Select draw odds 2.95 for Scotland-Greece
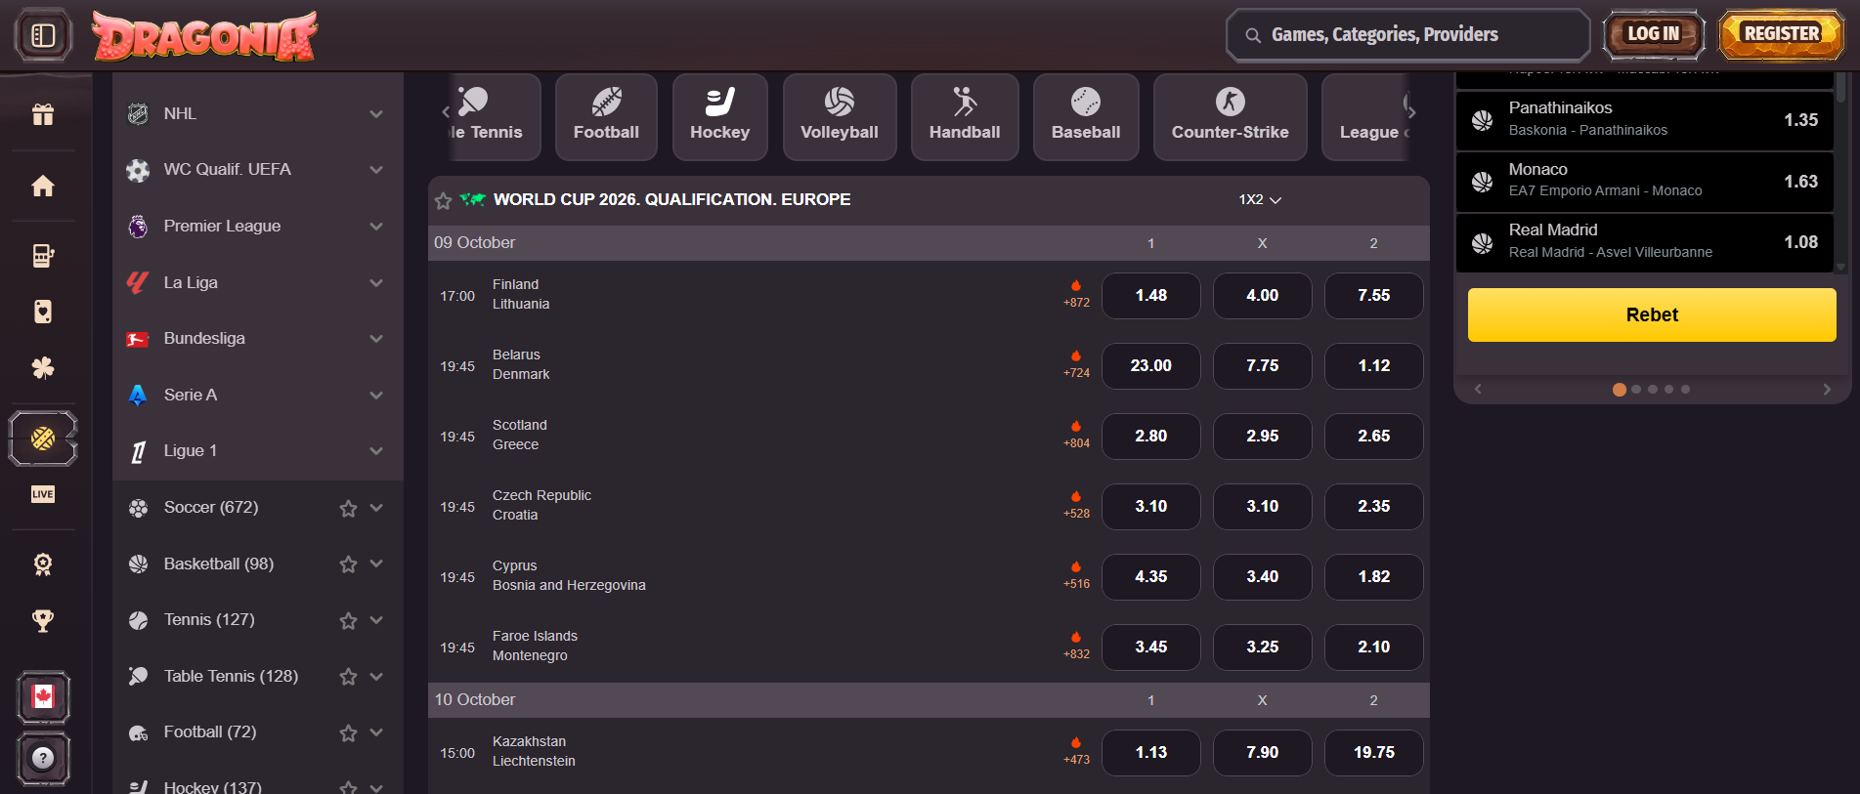The width and height of the screenshot is (1860, 794). [1263, 437]
